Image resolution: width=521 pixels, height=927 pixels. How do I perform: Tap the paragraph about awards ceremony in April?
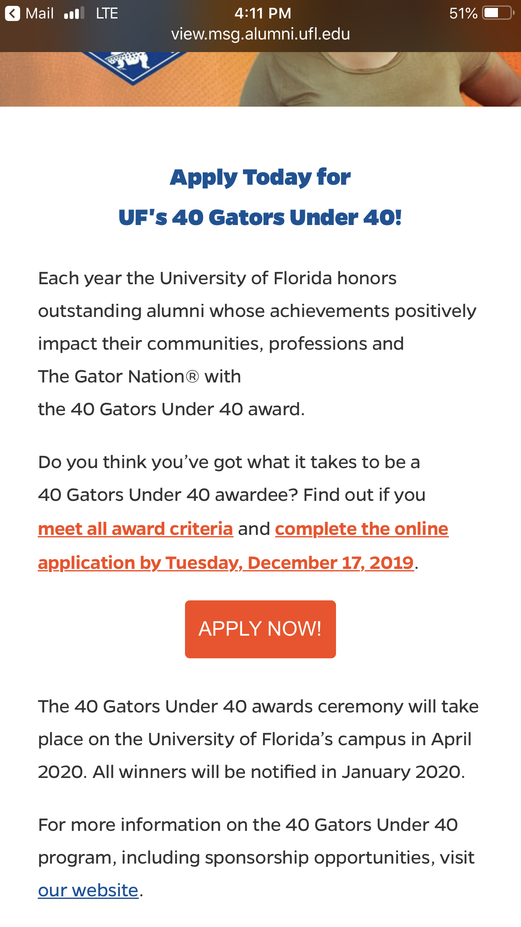pyautogui.click(x=258, y=739)
